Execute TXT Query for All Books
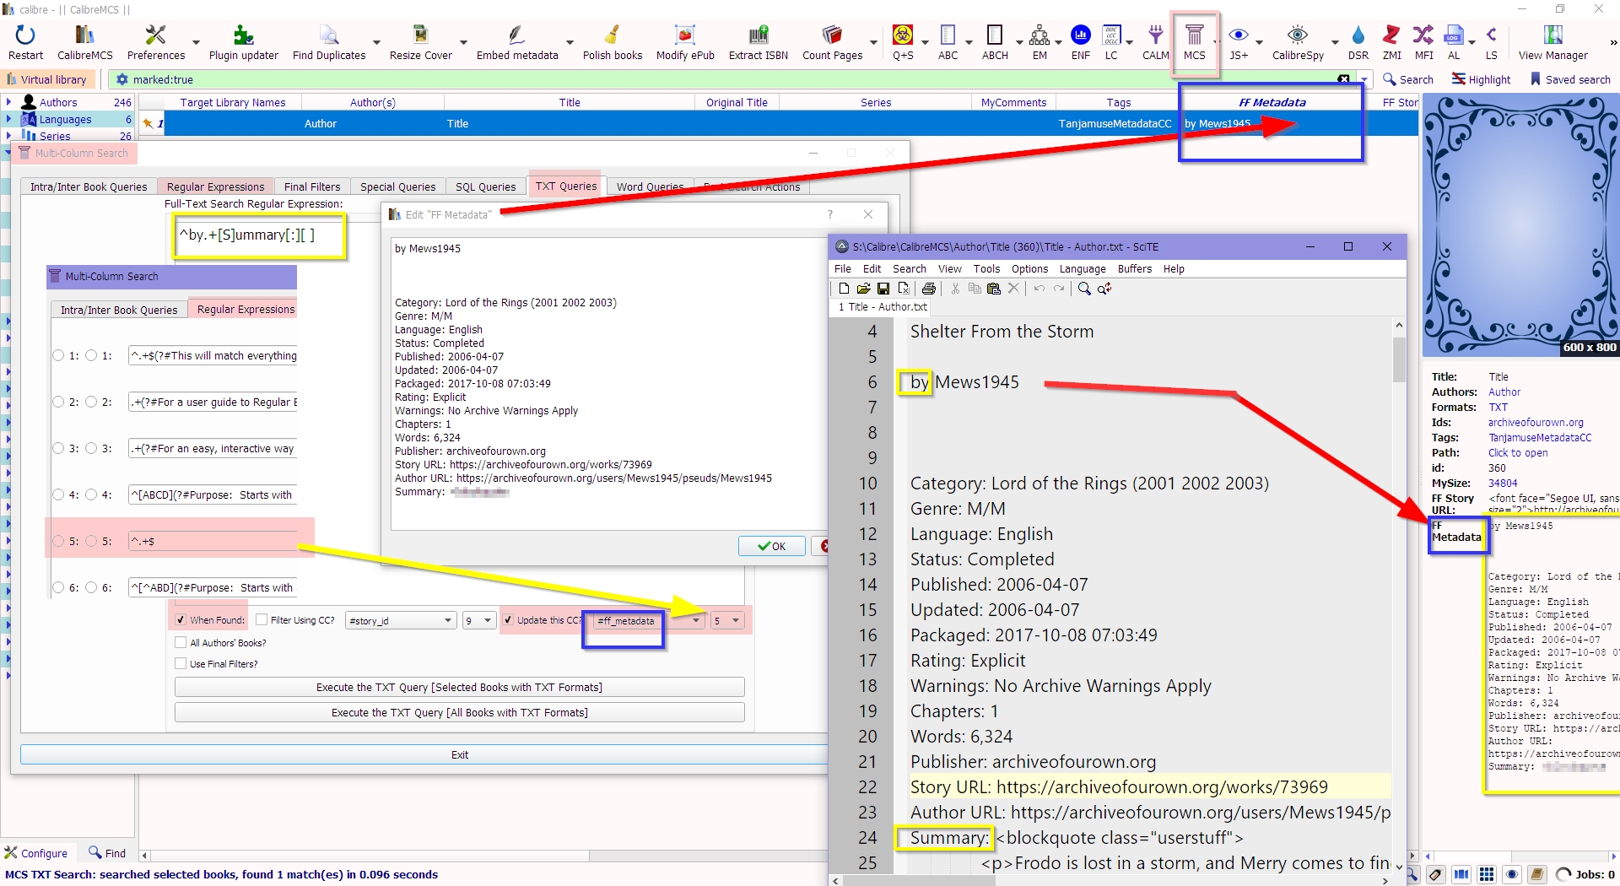 tap(459, 713)
